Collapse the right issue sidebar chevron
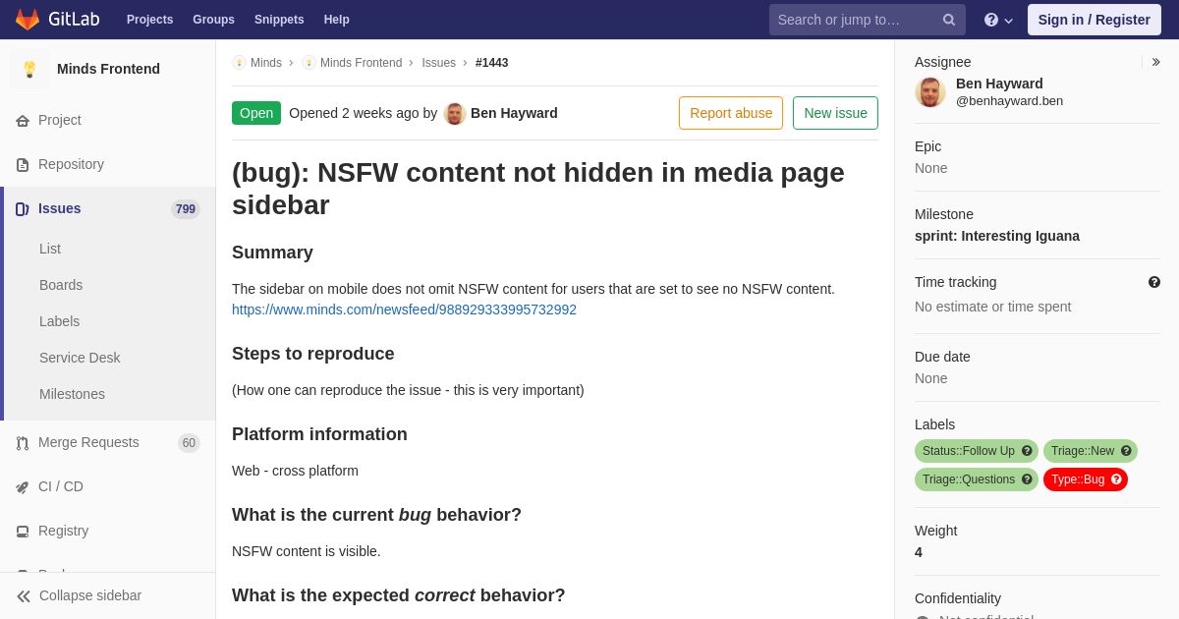Screen dimensions: 1179x619 (1155, 62)
